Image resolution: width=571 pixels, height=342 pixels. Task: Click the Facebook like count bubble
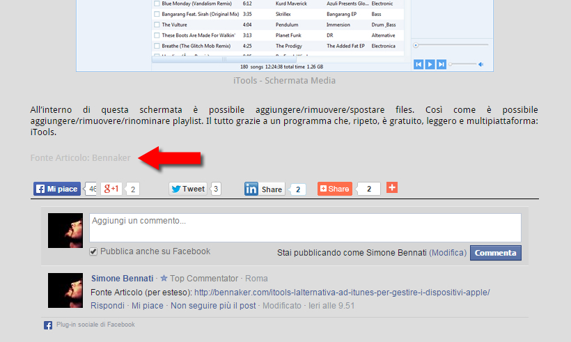pyautogui.click(x=91, y=189)
